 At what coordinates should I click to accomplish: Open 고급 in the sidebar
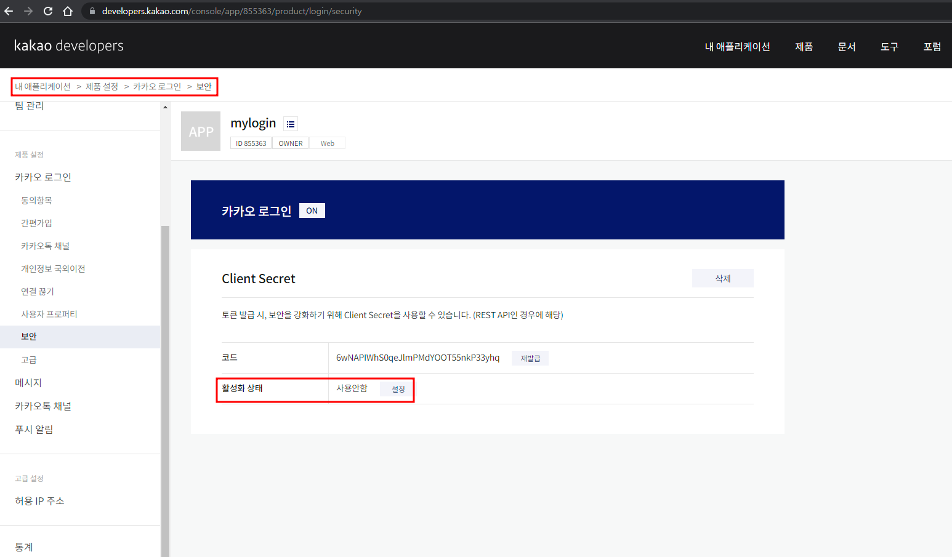coord(29,360)
